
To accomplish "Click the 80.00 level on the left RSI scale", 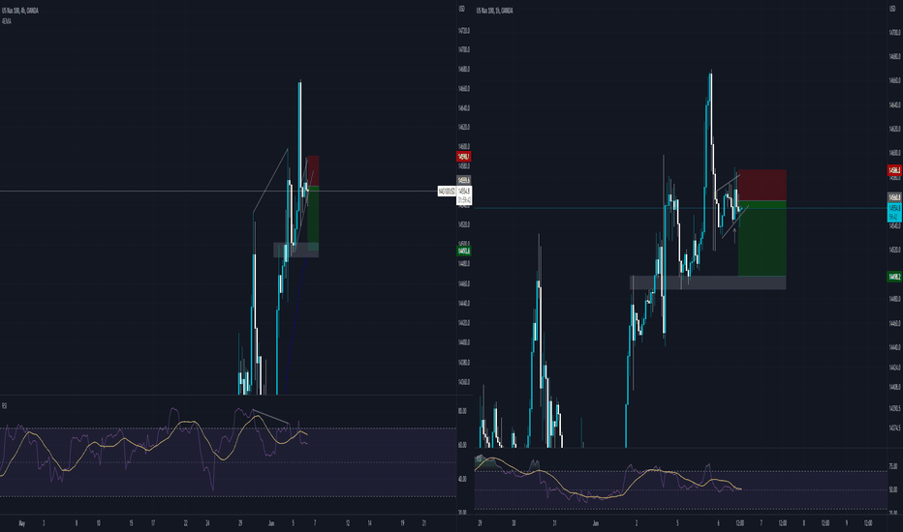I will tap(462, 411).
